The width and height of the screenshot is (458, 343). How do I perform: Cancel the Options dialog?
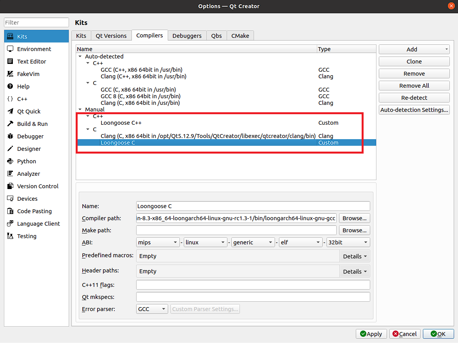405,334
